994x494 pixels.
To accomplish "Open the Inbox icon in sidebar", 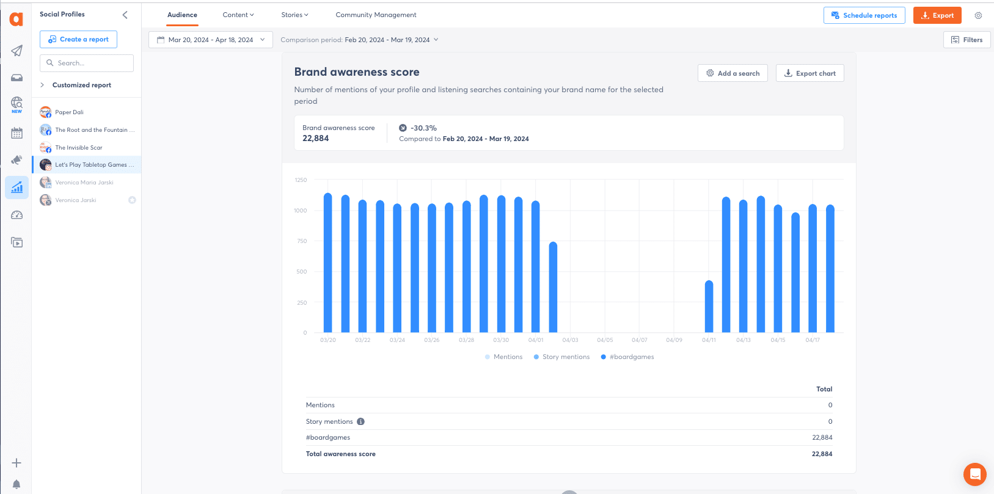I will point(16,78).
